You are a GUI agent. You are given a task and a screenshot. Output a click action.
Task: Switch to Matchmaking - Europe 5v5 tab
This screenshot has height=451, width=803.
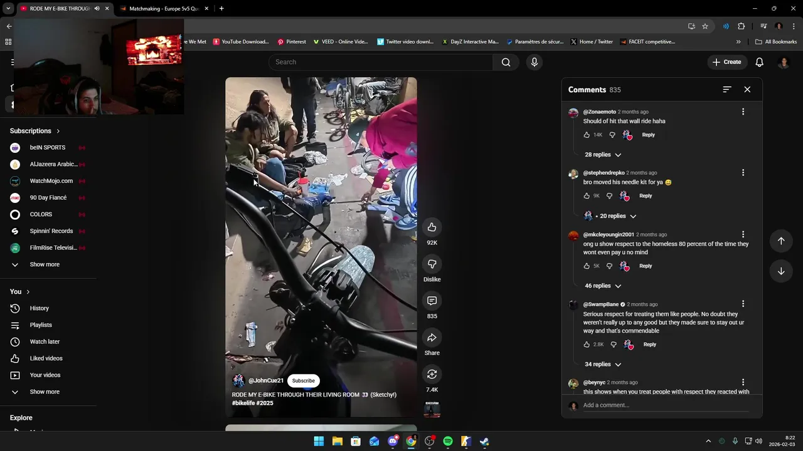click(164, 9)
